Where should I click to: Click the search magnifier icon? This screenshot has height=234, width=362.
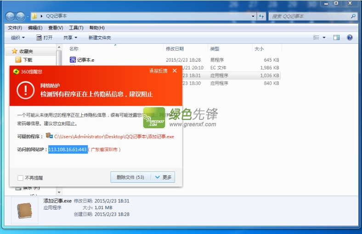pos(353,16)
